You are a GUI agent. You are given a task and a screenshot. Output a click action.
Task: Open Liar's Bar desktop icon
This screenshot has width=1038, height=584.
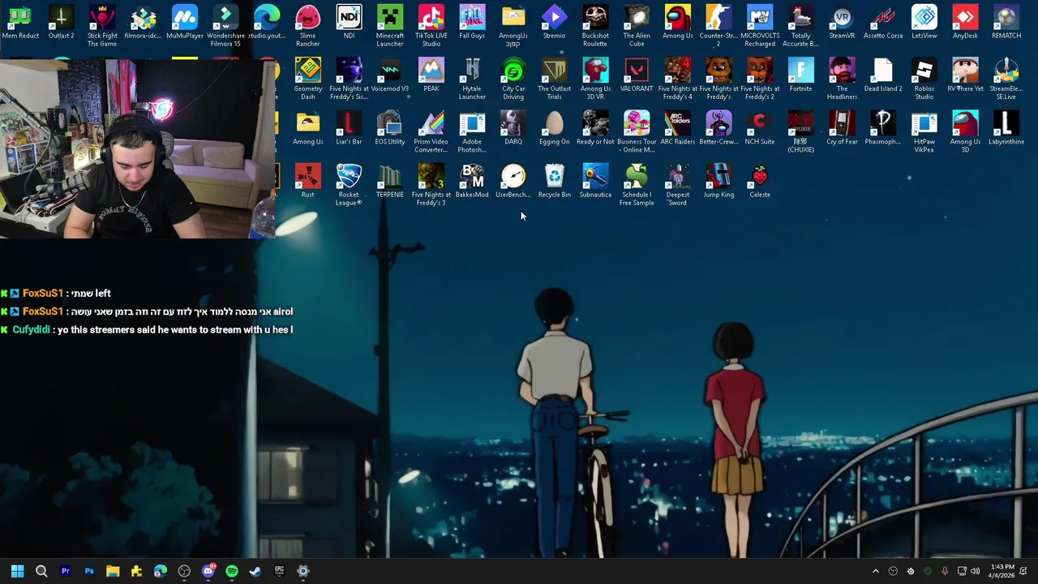[349, 128]
